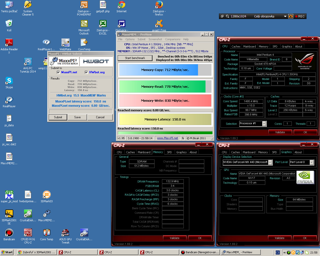This screenshot has width=320, height=256.
Task: Click the 1495.4 MHz Core Speed value
Action: (251, 101)
